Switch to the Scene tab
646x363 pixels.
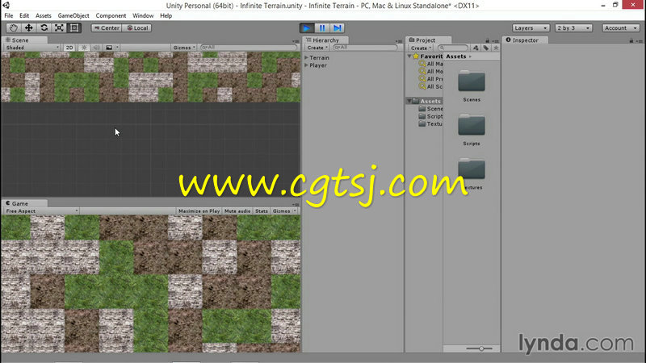pos(24,40)
